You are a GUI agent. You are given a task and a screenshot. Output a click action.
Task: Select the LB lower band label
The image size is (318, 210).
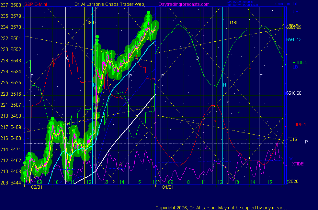295,67
